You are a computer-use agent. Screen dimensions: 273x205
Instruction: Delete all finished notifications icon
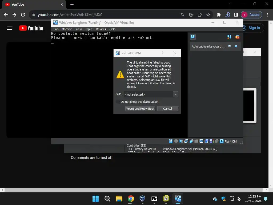point(237,37)
